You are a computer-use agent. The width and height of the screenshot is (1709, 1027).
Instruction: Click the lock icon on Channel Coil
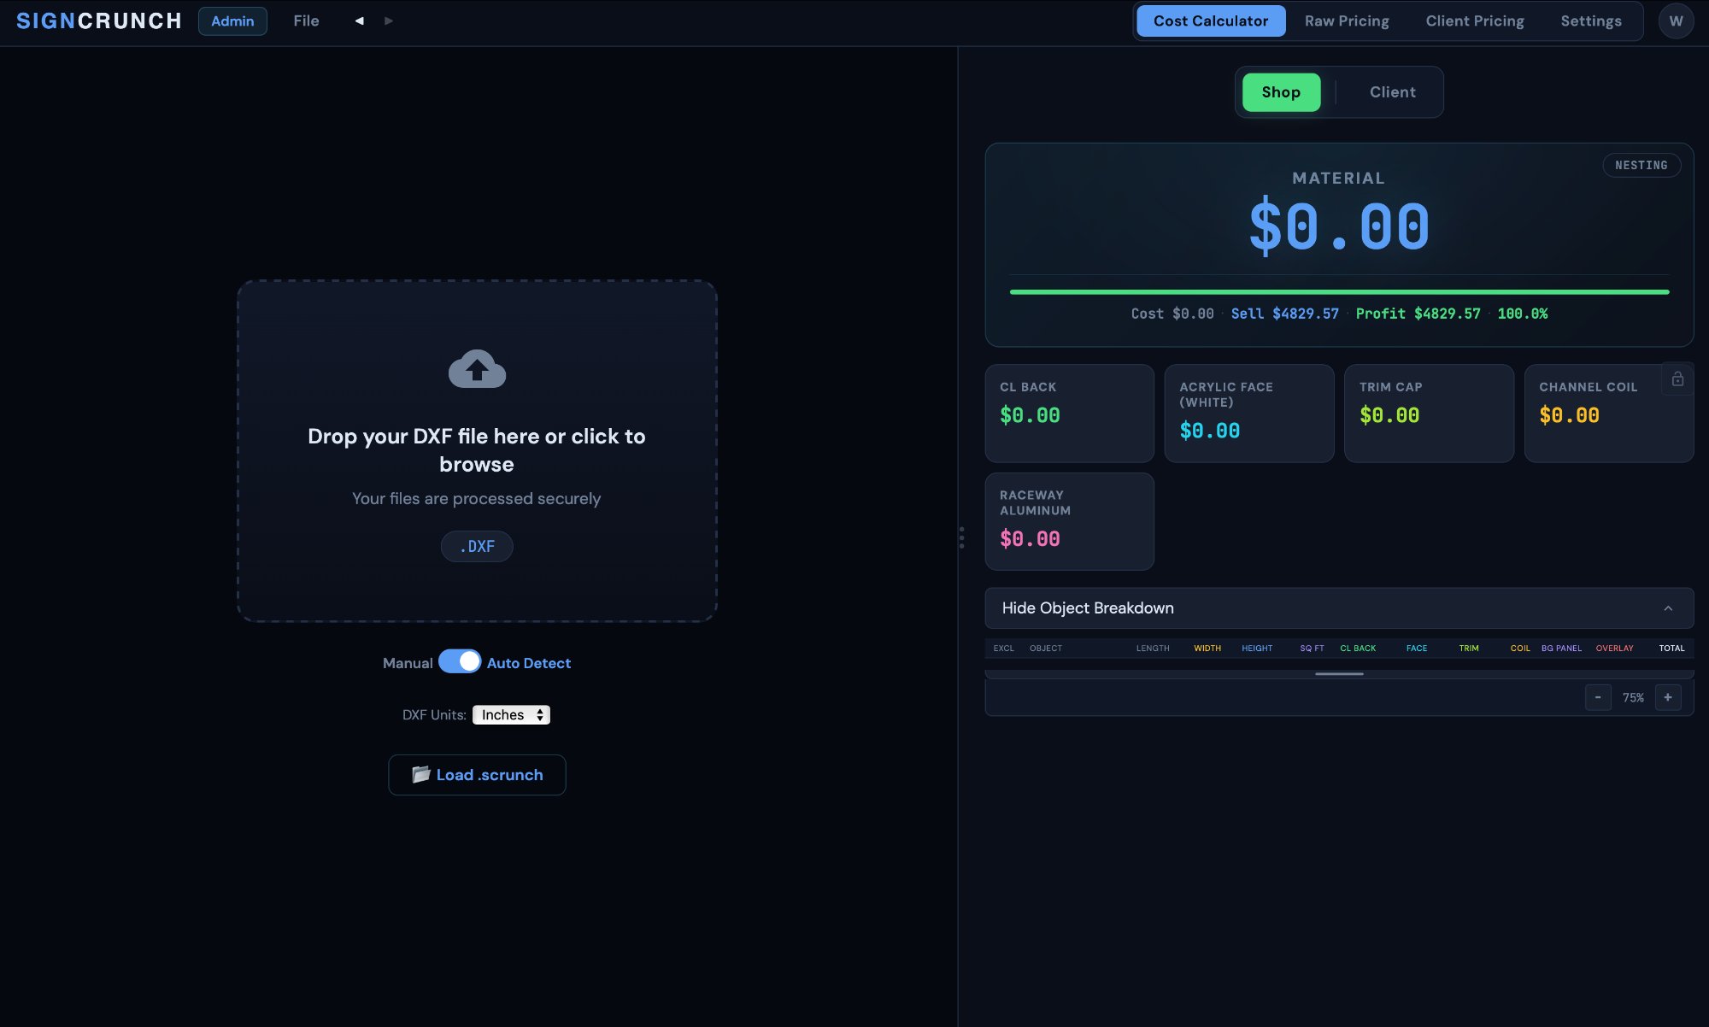1677,379
